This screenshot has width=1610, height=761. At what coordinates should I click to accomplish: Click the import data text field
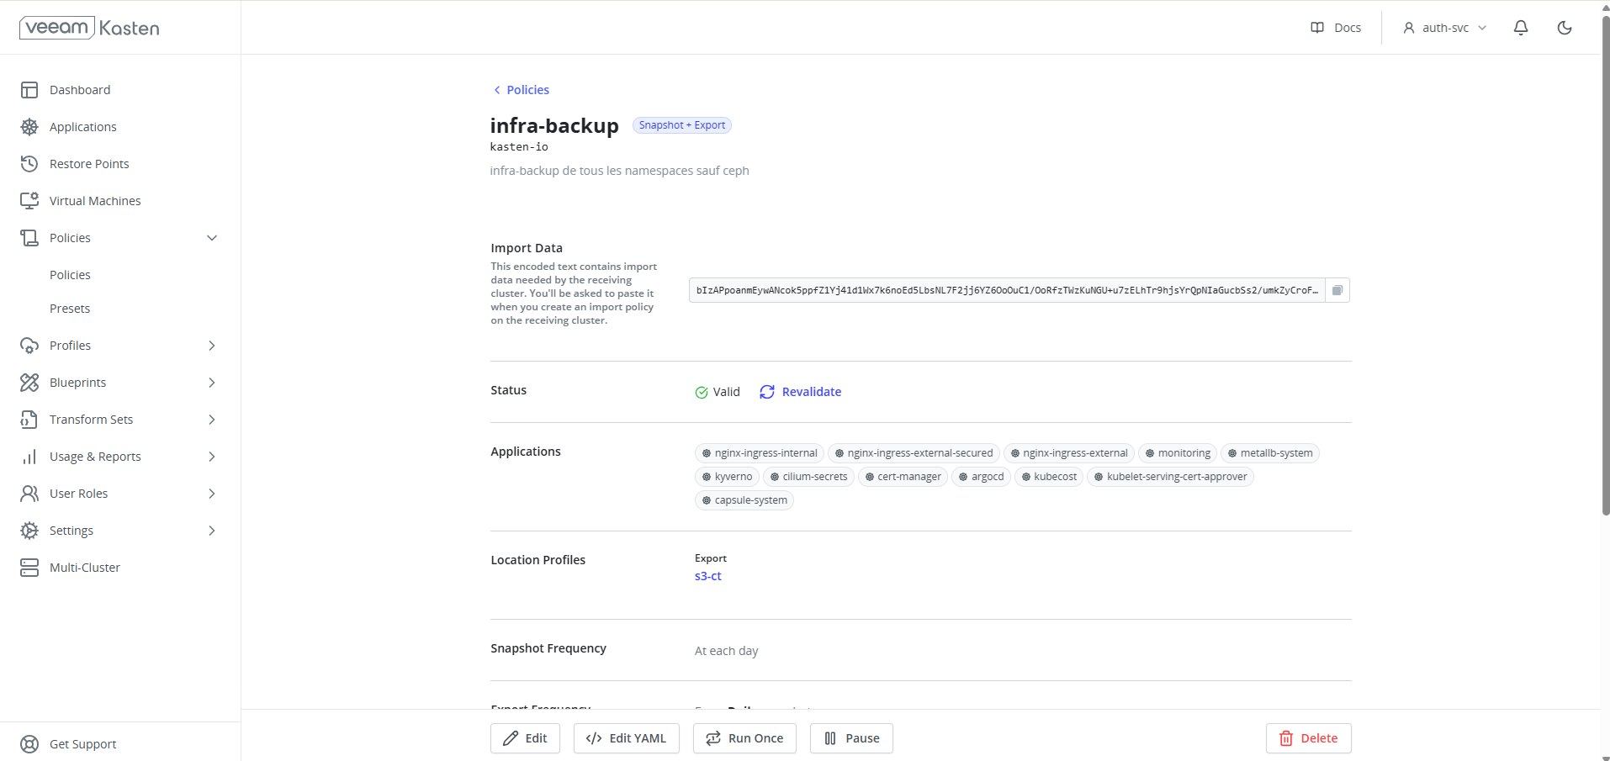pos(1006,290)
